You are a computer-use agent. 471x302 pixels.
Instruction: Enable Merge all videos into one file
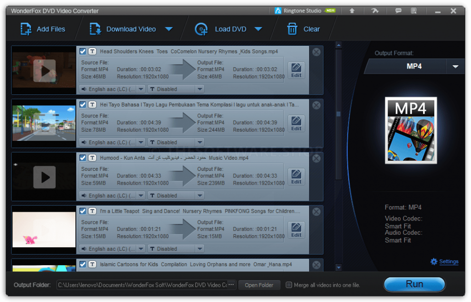(x=289, y=285)
